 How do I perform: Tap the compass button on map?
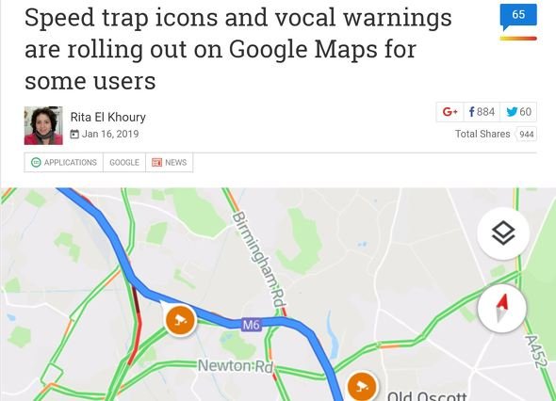point(502,308)
